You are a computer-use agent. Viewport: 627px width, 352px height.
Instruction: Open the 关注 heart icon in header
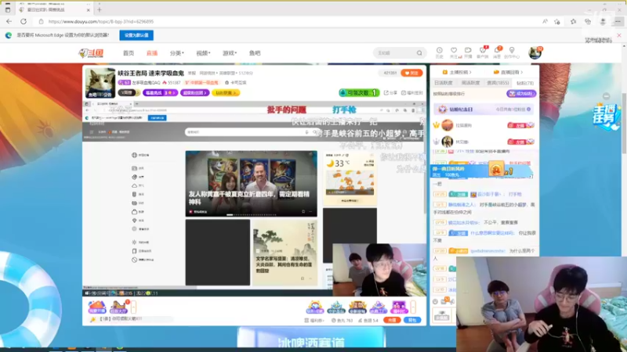pyautogui.click(x=454, y=52)
